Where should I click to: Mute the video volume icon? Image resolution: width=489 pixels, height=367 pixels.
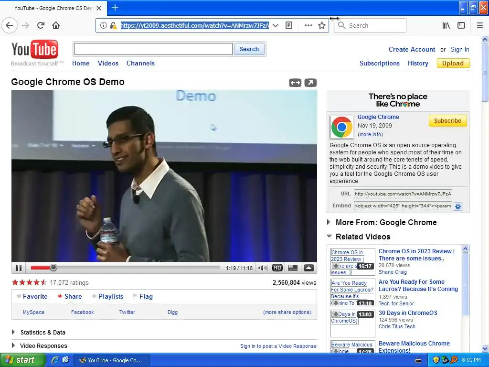(263, 268)
